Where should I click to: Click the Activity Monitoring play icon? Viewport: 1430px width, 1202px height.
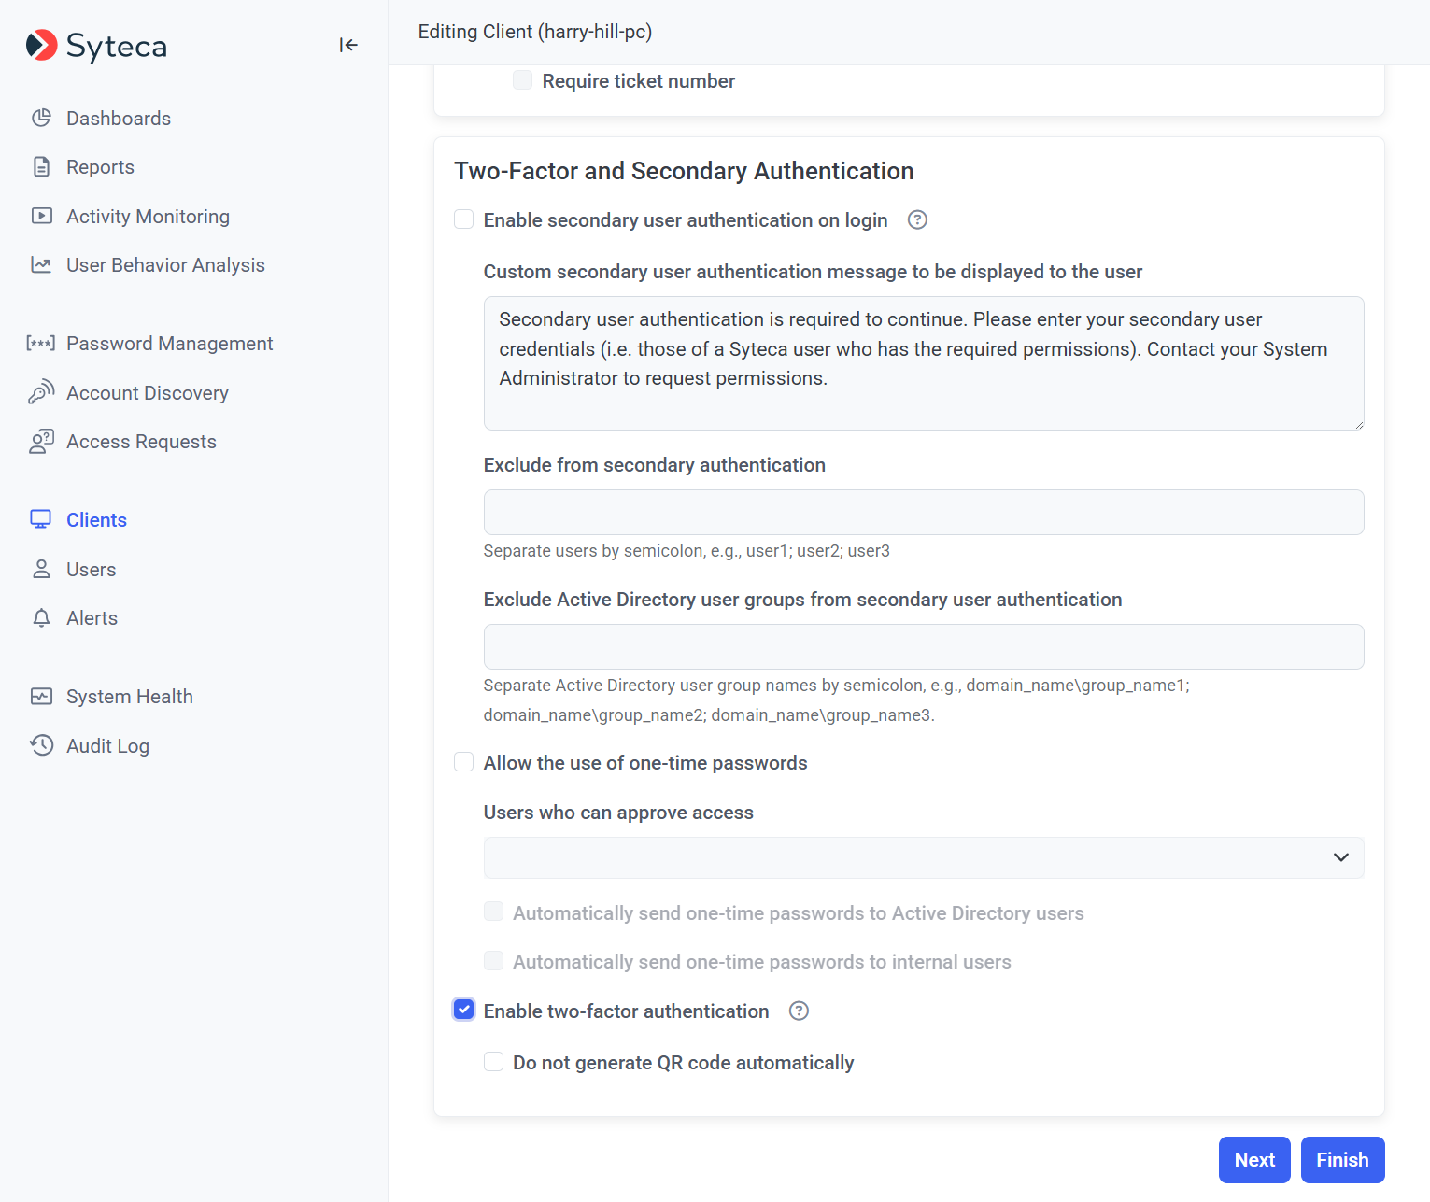point(41,217)
